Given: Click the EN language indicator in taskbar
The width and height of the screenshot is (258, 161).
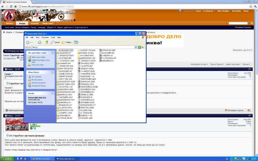Looking at the screenshot, I should click(227, 159).
